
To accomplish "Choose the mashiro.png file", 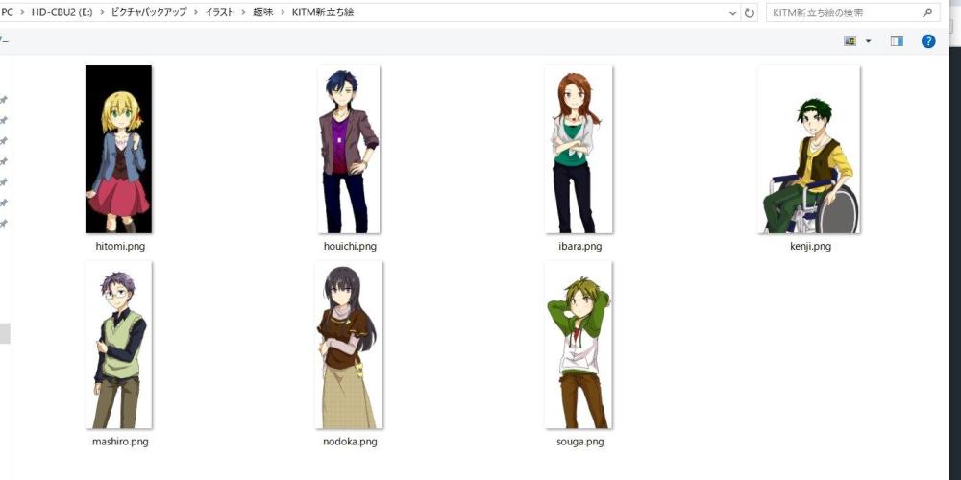I will tap(118, 345).
